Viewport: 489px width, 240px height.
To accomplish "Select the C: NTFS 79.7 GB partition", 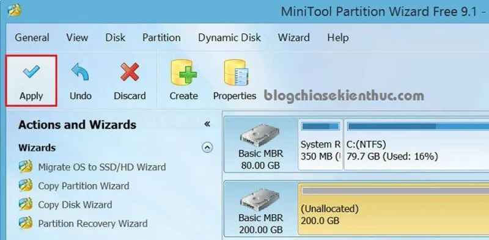I will coord(416,145).
